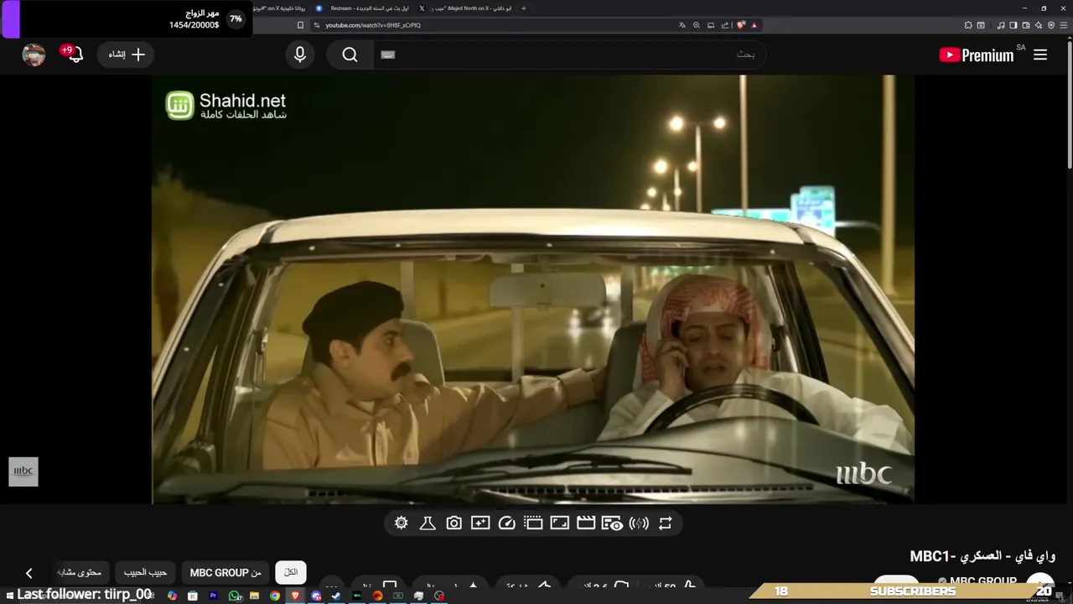This screenshot has height=604, width=1073.
Task: Open the notifications bell with 9+ badge
Action: (x=74, y=55)
